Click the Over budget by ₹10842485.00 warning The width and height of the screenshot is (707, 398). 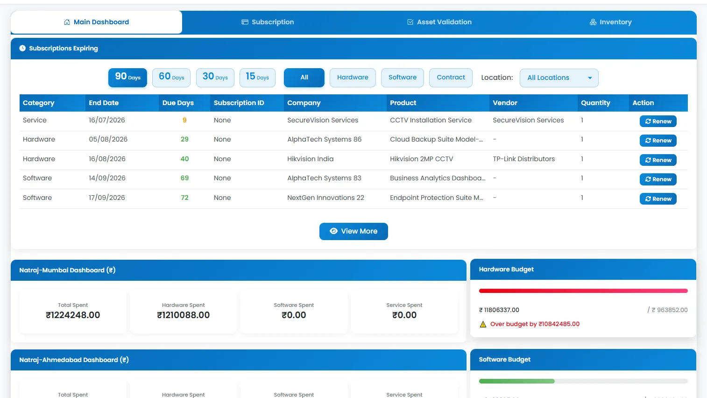pos(535,324)
